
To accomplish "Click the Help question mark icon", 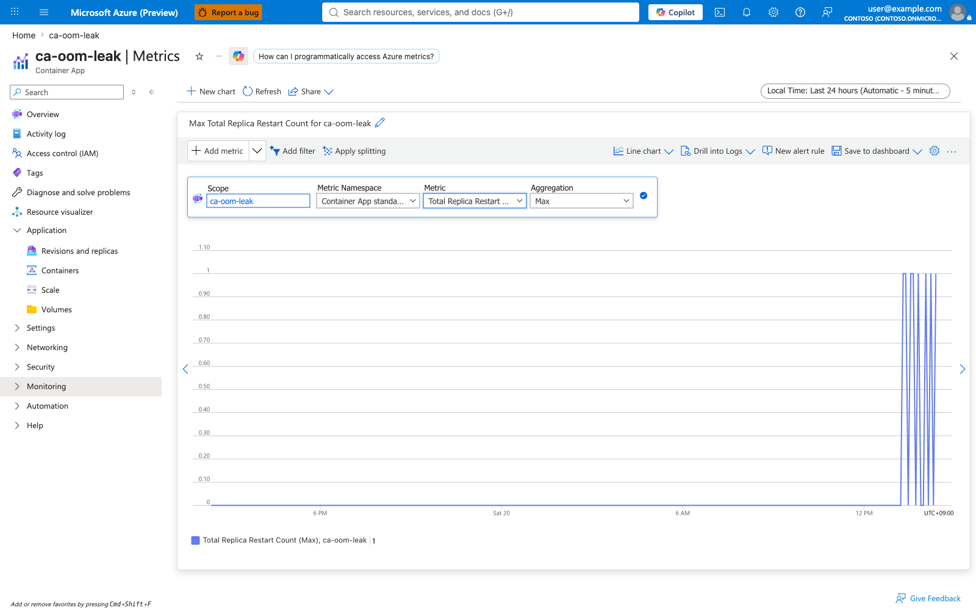I will coord(800,12).
